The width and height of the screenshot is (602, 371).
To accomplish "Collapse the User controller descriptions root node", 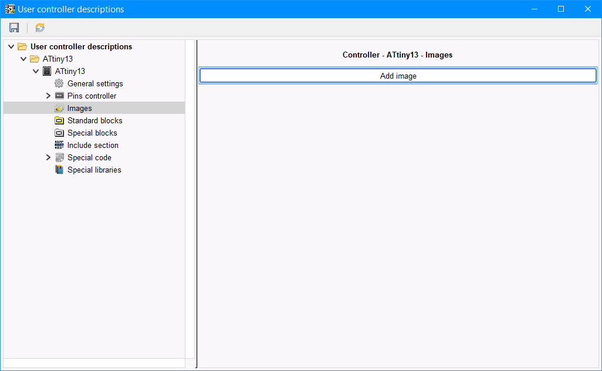I will [11, 46].
